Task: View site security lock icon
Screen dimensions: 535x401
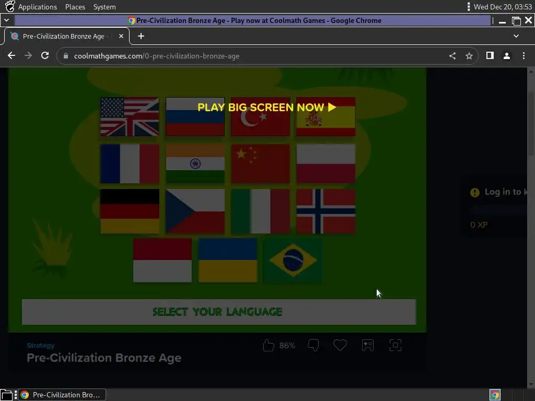Action: click(x=66, y=56)
